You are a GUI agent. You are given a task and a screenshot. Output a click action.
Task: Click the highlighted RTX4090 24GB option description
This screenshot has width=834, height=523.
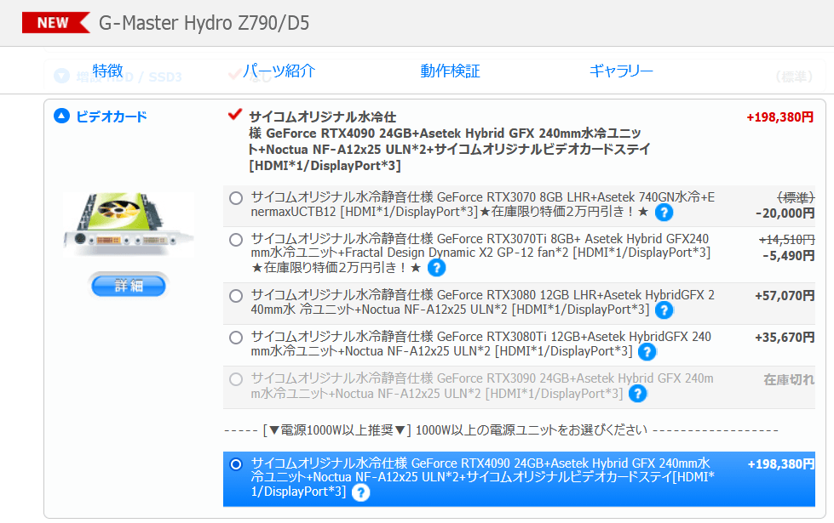[x=482, y=477]
